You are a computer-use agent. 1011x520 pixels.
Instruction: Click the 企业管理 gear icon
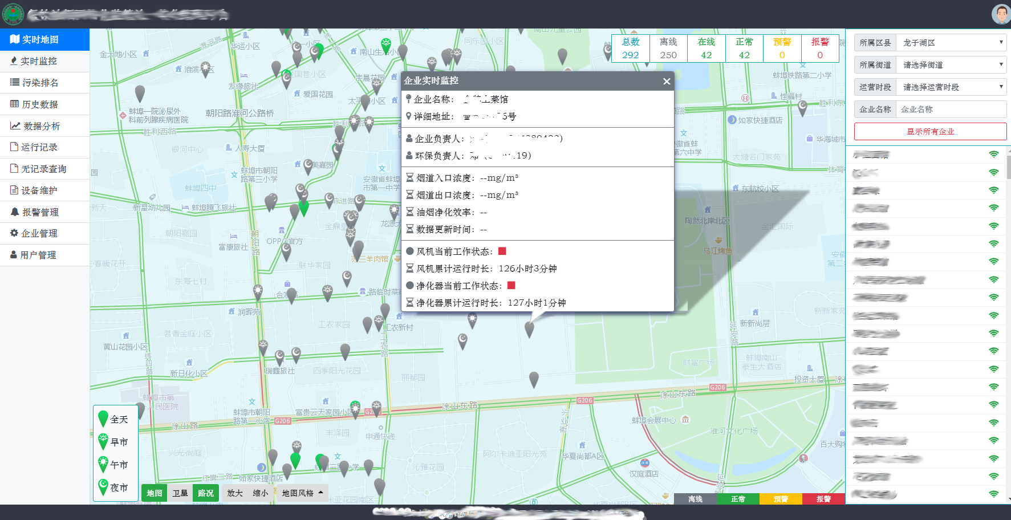click(14, 233)
